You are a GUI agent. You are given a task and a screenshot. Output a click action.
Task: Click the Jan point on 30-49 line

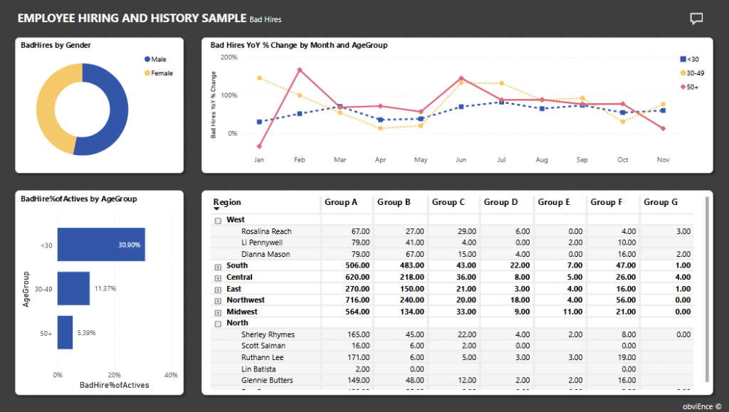coord(259,78)
